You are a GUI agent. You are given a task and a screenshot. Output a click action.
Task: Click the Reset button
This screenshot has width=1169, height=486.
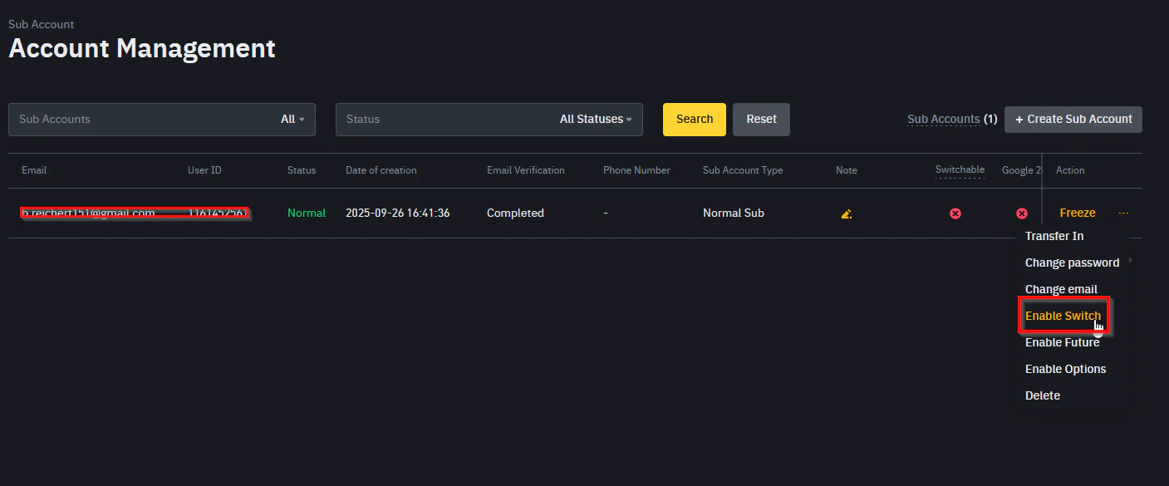[761, 119]
